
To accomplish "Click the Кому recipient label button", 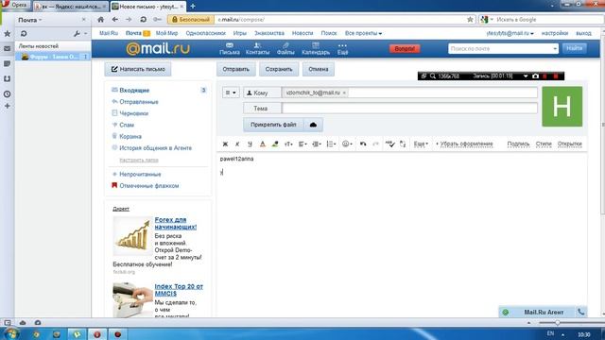I will pos(262,93).
